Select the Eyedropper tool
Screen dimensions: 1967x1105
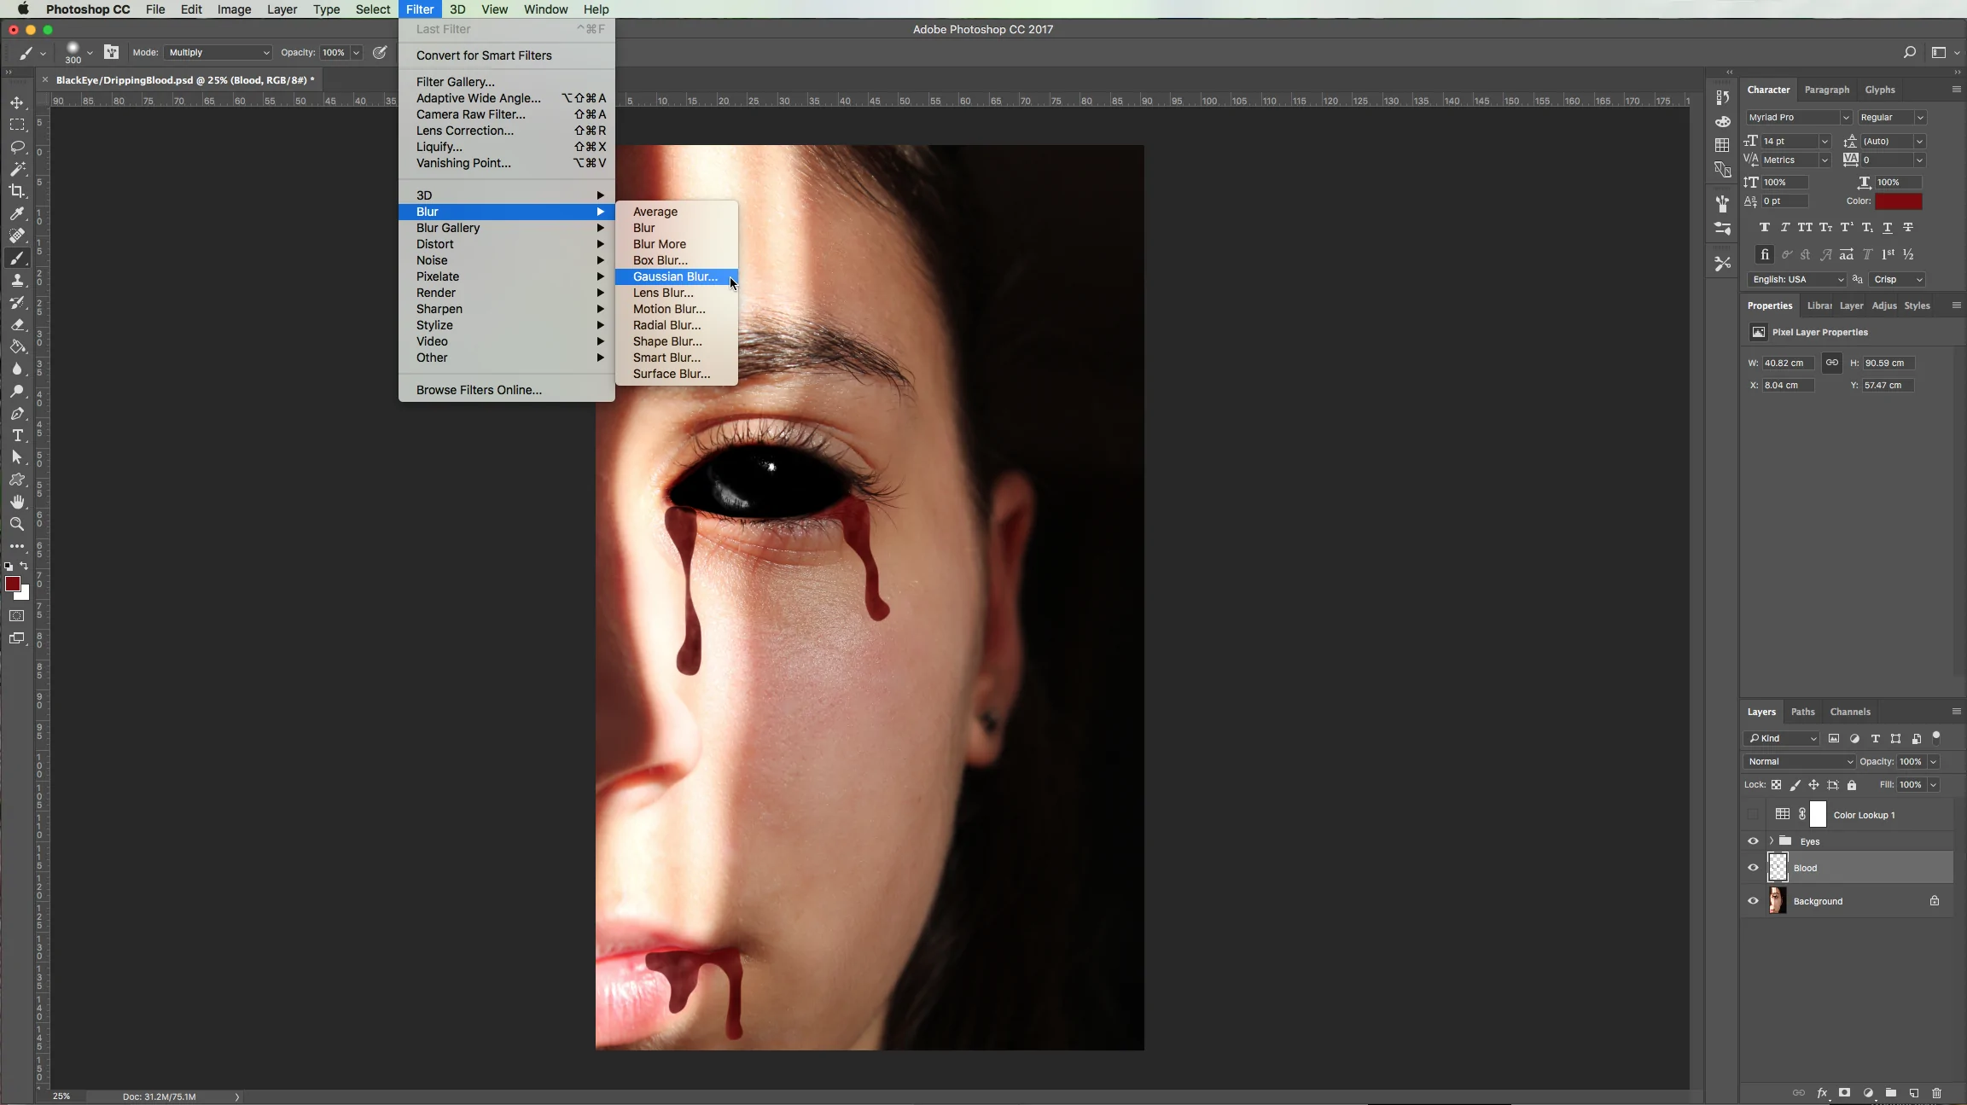click(17, 213)
